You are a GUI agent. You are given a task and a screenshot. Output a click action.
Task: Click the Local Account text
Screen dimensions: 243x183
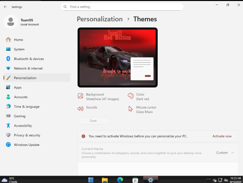pyautogui.click(x=30, y=24)
